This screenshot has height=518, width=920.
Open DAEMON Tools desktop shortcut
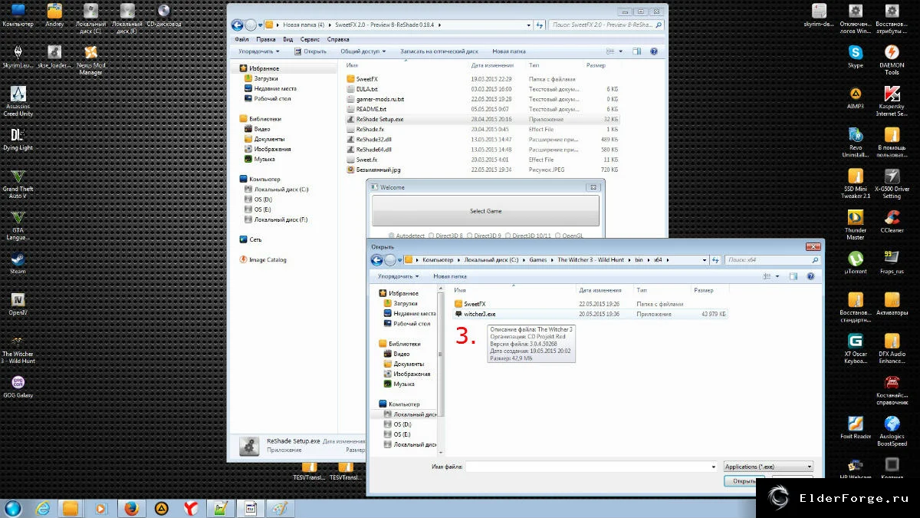pos(892,59)
